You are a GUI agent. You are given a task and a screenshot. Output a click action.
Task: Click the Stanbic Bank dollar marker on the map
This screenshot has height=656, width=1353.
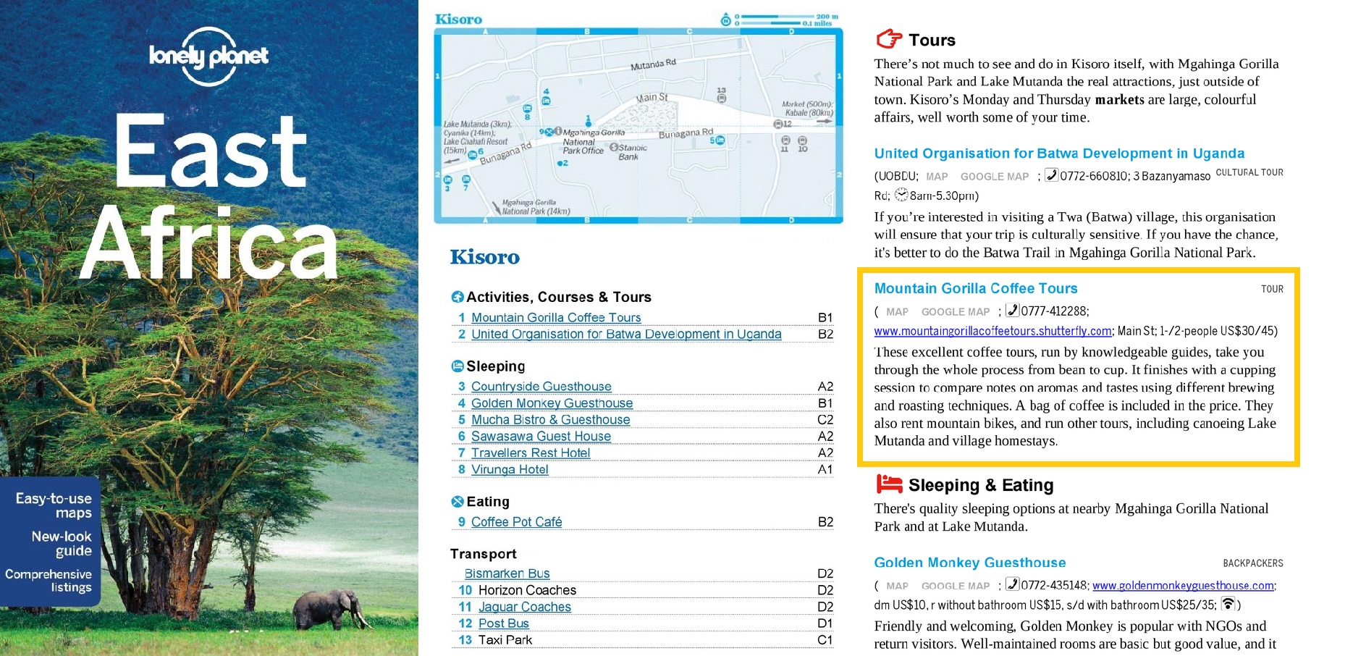pos(614,146)
